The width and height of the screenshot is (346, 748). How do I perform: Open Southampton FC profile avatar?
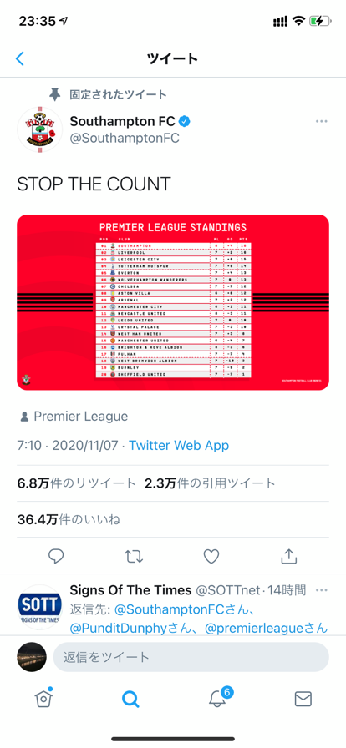point(39,129)
